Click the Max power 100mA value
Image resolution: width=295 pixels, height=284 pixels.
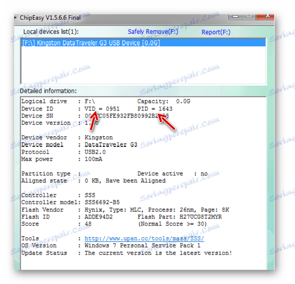pos(93,159)
